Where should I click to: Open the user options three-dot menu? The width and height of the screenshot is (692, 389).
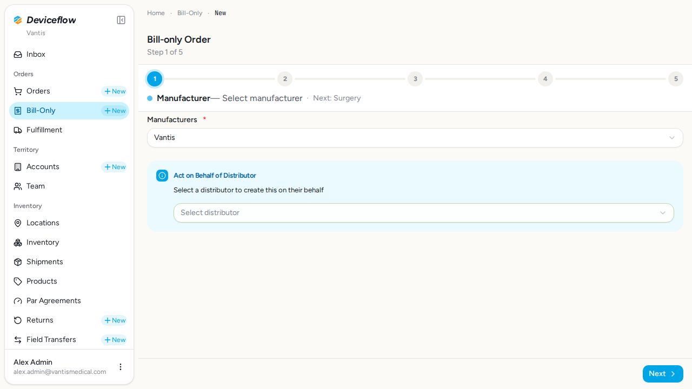tap(121, 367)
